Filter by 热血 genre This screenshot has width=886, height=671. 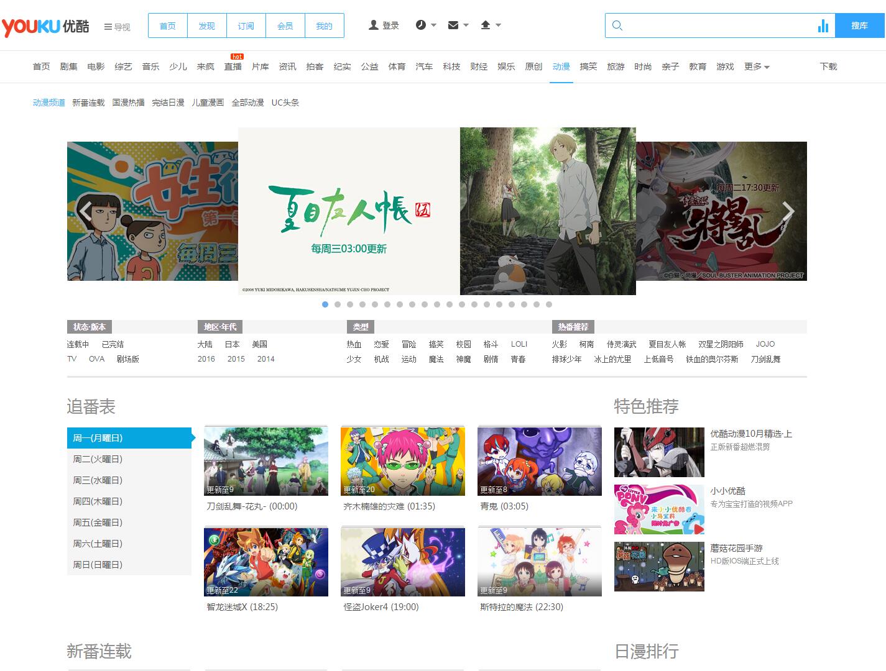coord(354,344)
